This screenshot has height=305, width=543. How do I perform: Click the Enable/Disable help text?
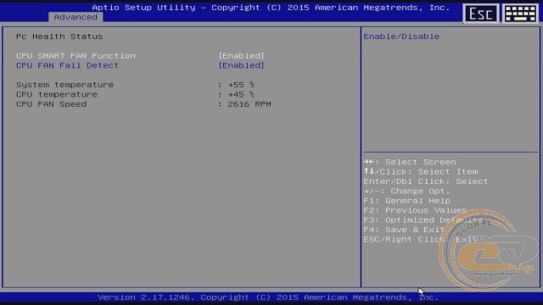click(x=401, y=36)
